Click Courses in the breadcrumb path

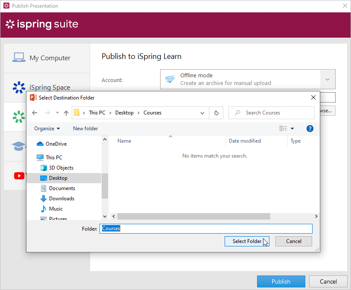click(152, 113)
